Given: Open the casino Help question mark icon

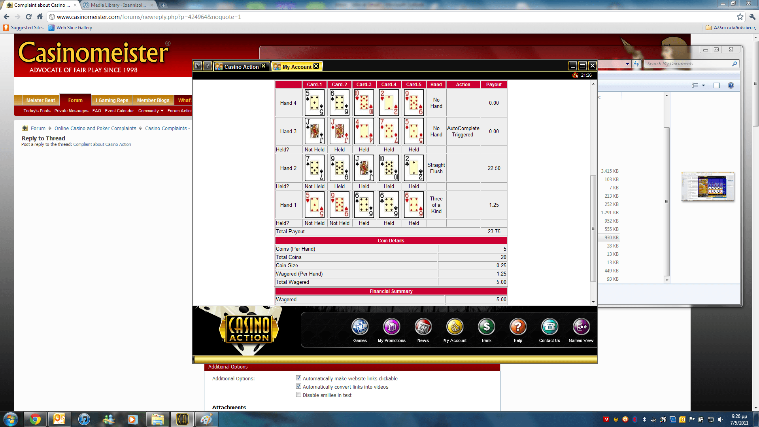Looking at the screenshot, I should [x=518, y=327].
